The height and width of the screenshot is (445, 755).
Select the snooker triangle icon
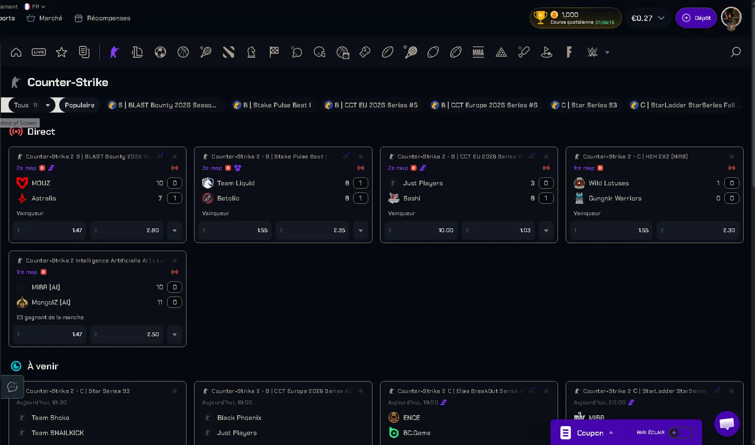tap(501, 52)
